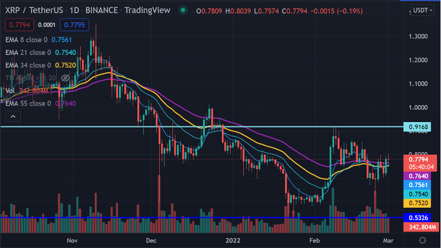Viewport: 441px width, 248px height.
Task: Click the XRP / TetherUS symbol title
Action: pos(34,10)
